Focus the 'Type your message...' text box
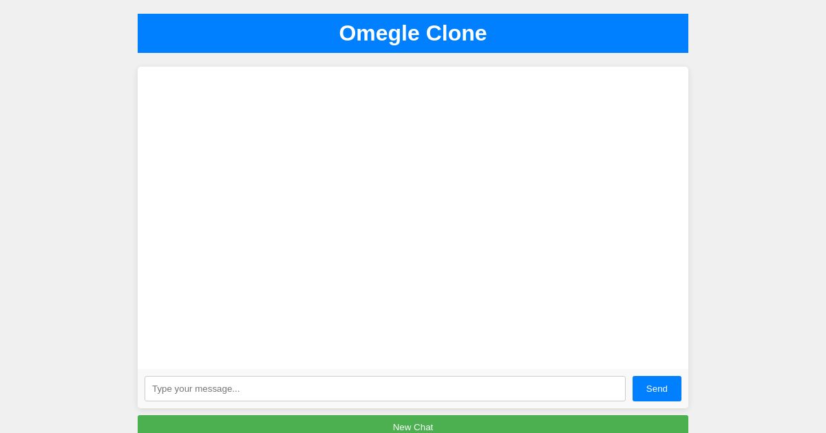Image resolution: width=826 pixels, height=433 pixels. click(x=385, y=388)
